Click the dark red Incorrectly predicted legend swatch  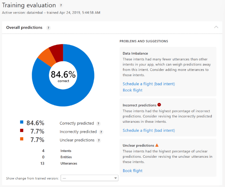[x=22, y=131]
